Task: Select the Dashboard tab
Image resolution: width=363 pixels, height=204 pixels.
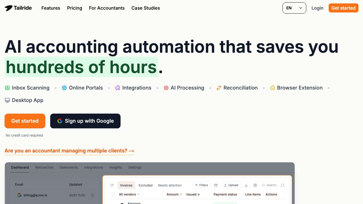Action: [20, 167]
